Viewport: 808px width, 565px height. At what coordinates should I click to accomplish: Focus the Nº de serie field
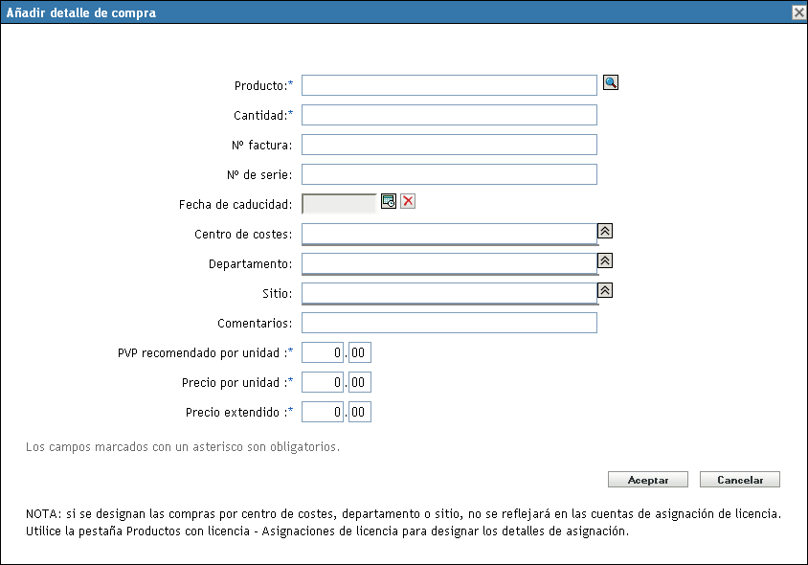[449, 174]
